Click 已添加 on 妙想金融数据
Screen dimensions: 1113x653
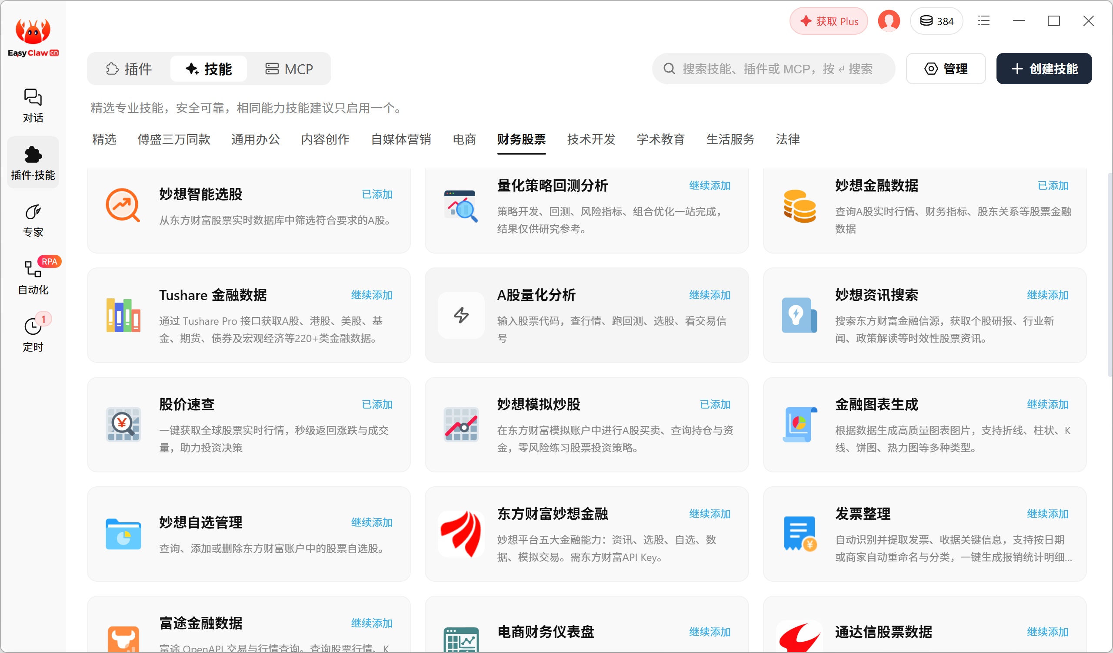(x=1053, y=186)
